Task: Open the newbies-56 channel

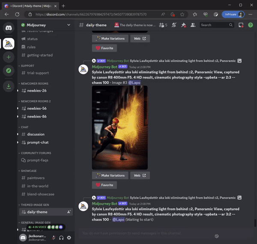Action: pyautogui.click(x=46, y=108)
